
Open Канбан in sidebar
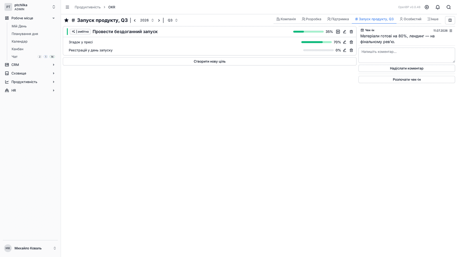(17, 49)
